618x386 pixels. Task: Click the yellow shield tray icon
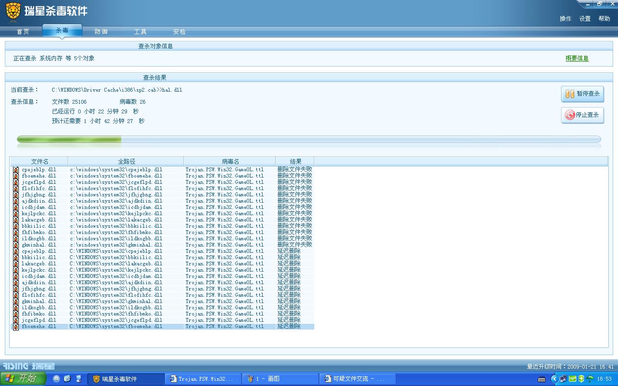[x=581, y=379]
